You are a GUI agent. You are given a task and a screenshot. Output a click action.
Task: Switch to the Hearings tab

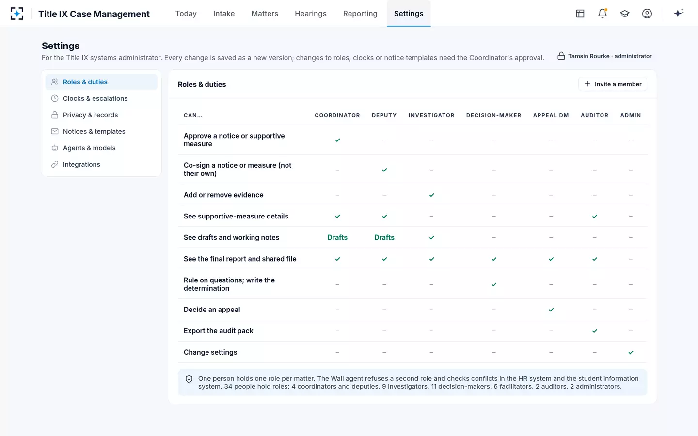point(311,14)
